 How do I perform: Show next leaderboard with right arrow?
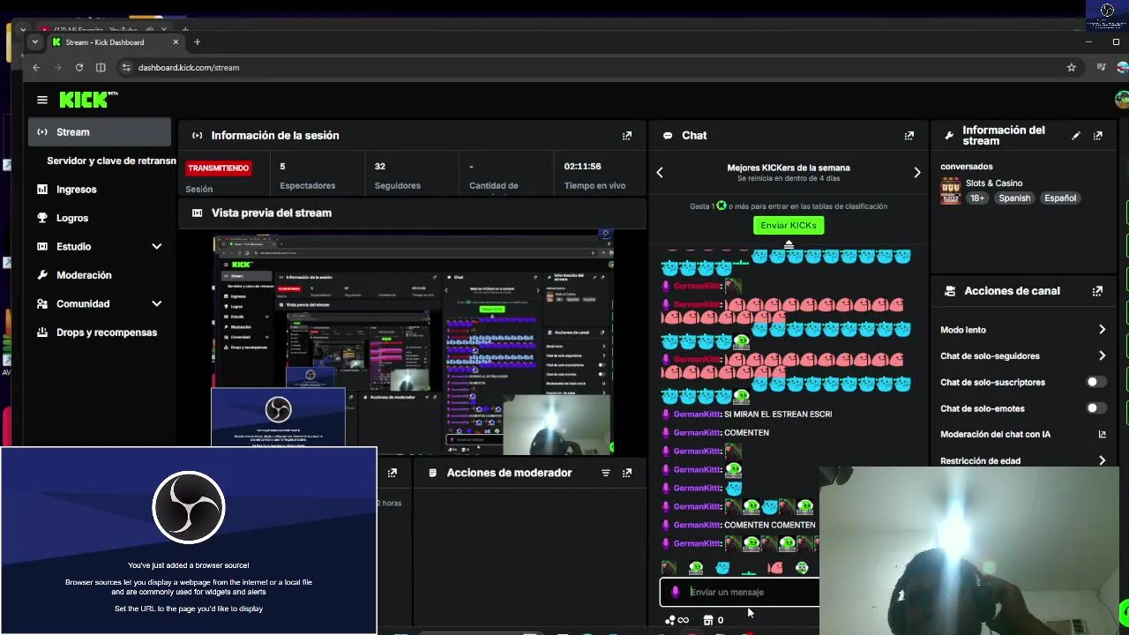tap(917, 173)
